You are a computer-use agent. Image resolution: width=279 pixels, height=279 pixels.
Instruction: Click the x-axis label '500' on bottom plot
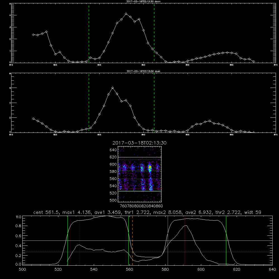[22, 270]
